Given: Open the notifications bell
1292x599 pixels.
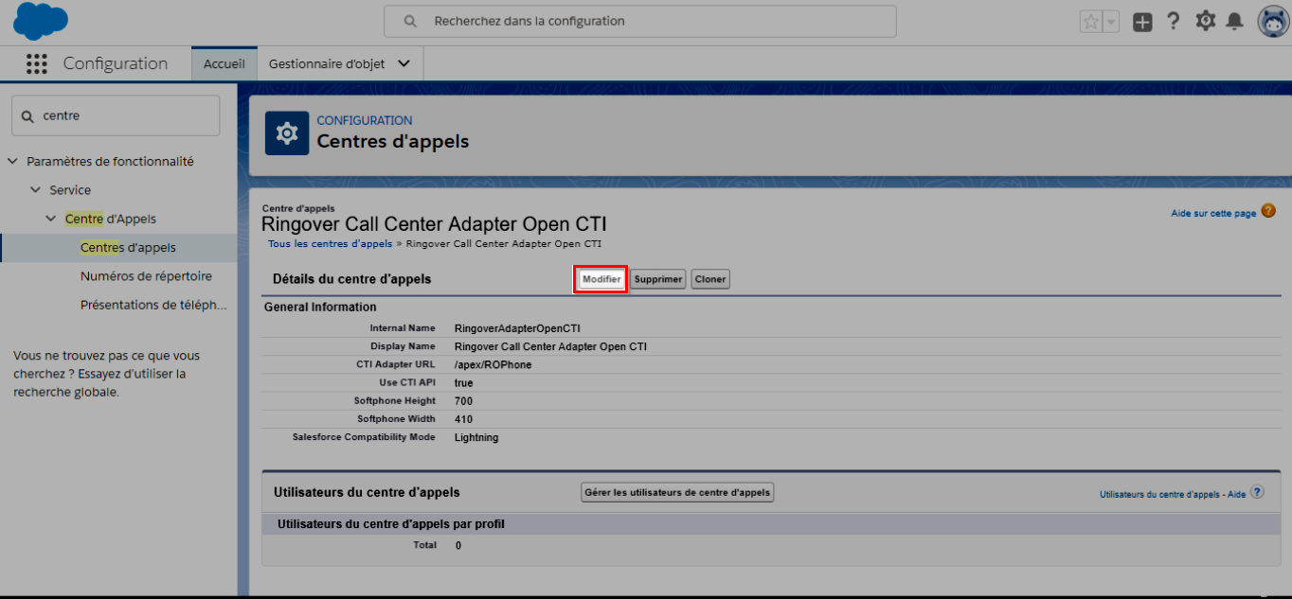Looking at the screenshot, I should pos(1234,21).
